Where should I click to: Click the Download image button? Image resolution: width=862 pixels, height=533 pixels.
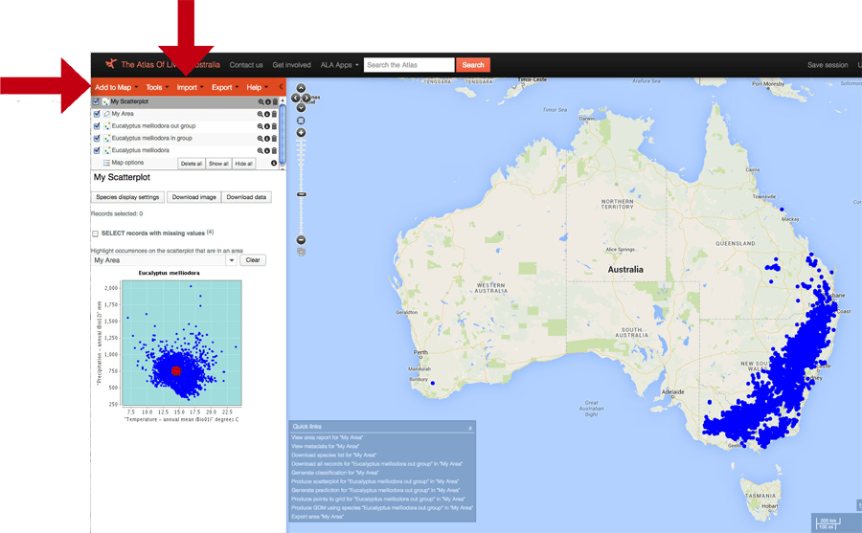click(x=194, y=197)
